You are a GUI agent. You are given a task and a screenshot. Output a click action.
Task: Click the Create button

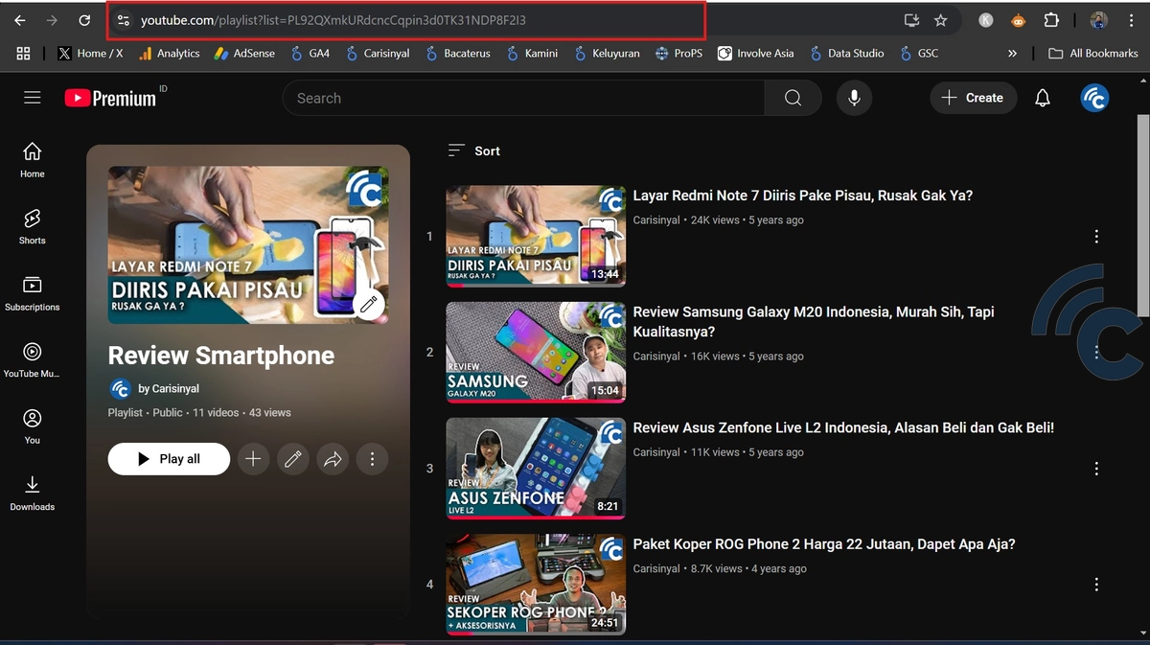pyautogui.click(x=973, y=98)
